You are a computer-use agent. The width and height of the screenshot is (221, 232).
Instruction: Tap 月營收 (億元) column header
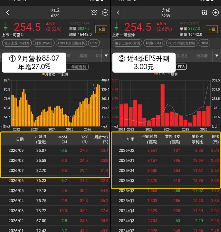coord(41,139)
